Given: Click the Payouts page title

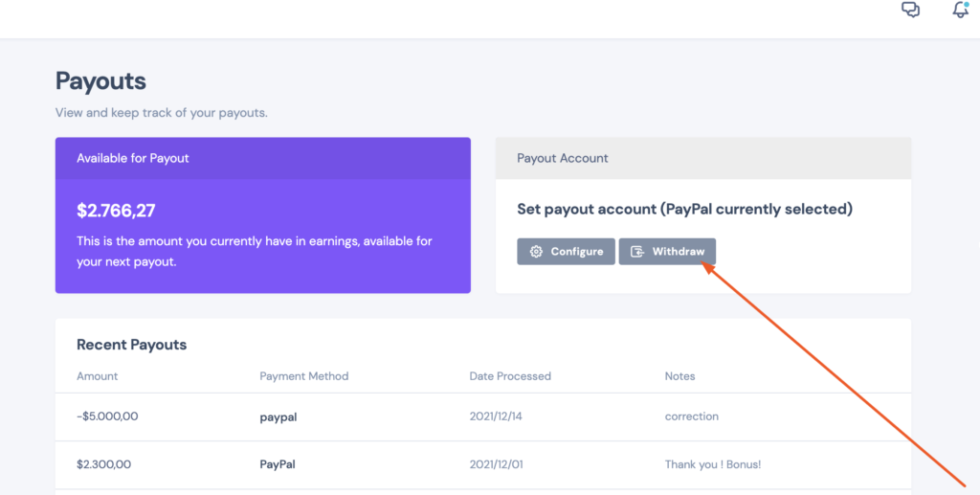Looking at the screenshot, I should [x=100, y=81].
